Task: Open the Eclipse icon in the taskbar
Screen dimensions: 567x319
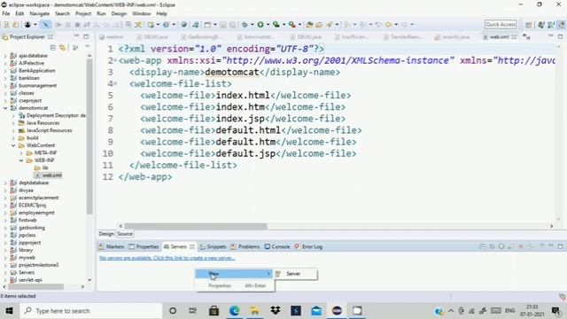Action: click(x=337, y=311)
